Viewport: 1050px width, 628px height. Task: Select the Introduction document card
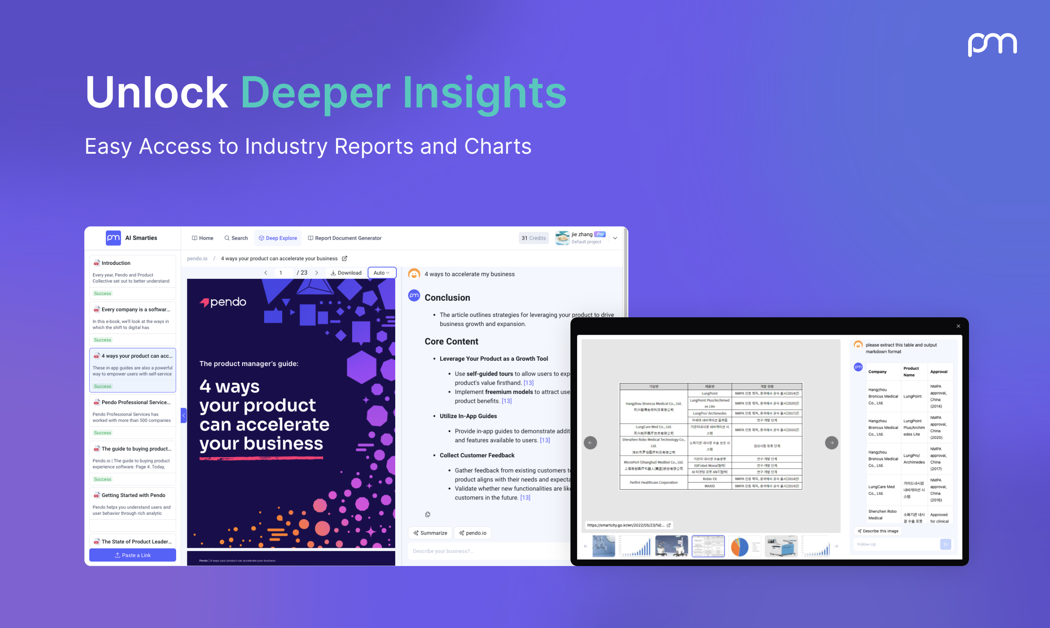(x=133, y=277)
